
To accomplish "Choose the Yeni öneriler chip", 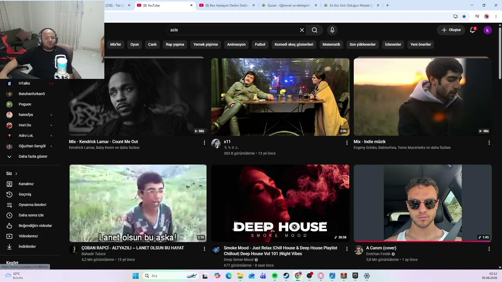I will click(421, 45).
